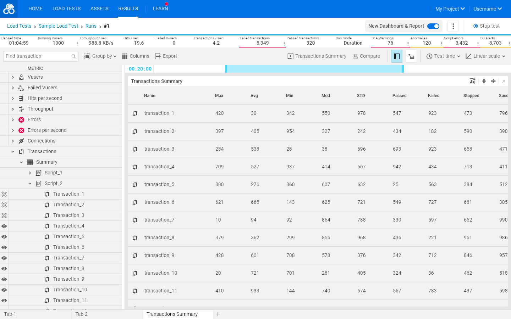
Task: Expand the Vusers metric tree node
Action: (13, 77)
